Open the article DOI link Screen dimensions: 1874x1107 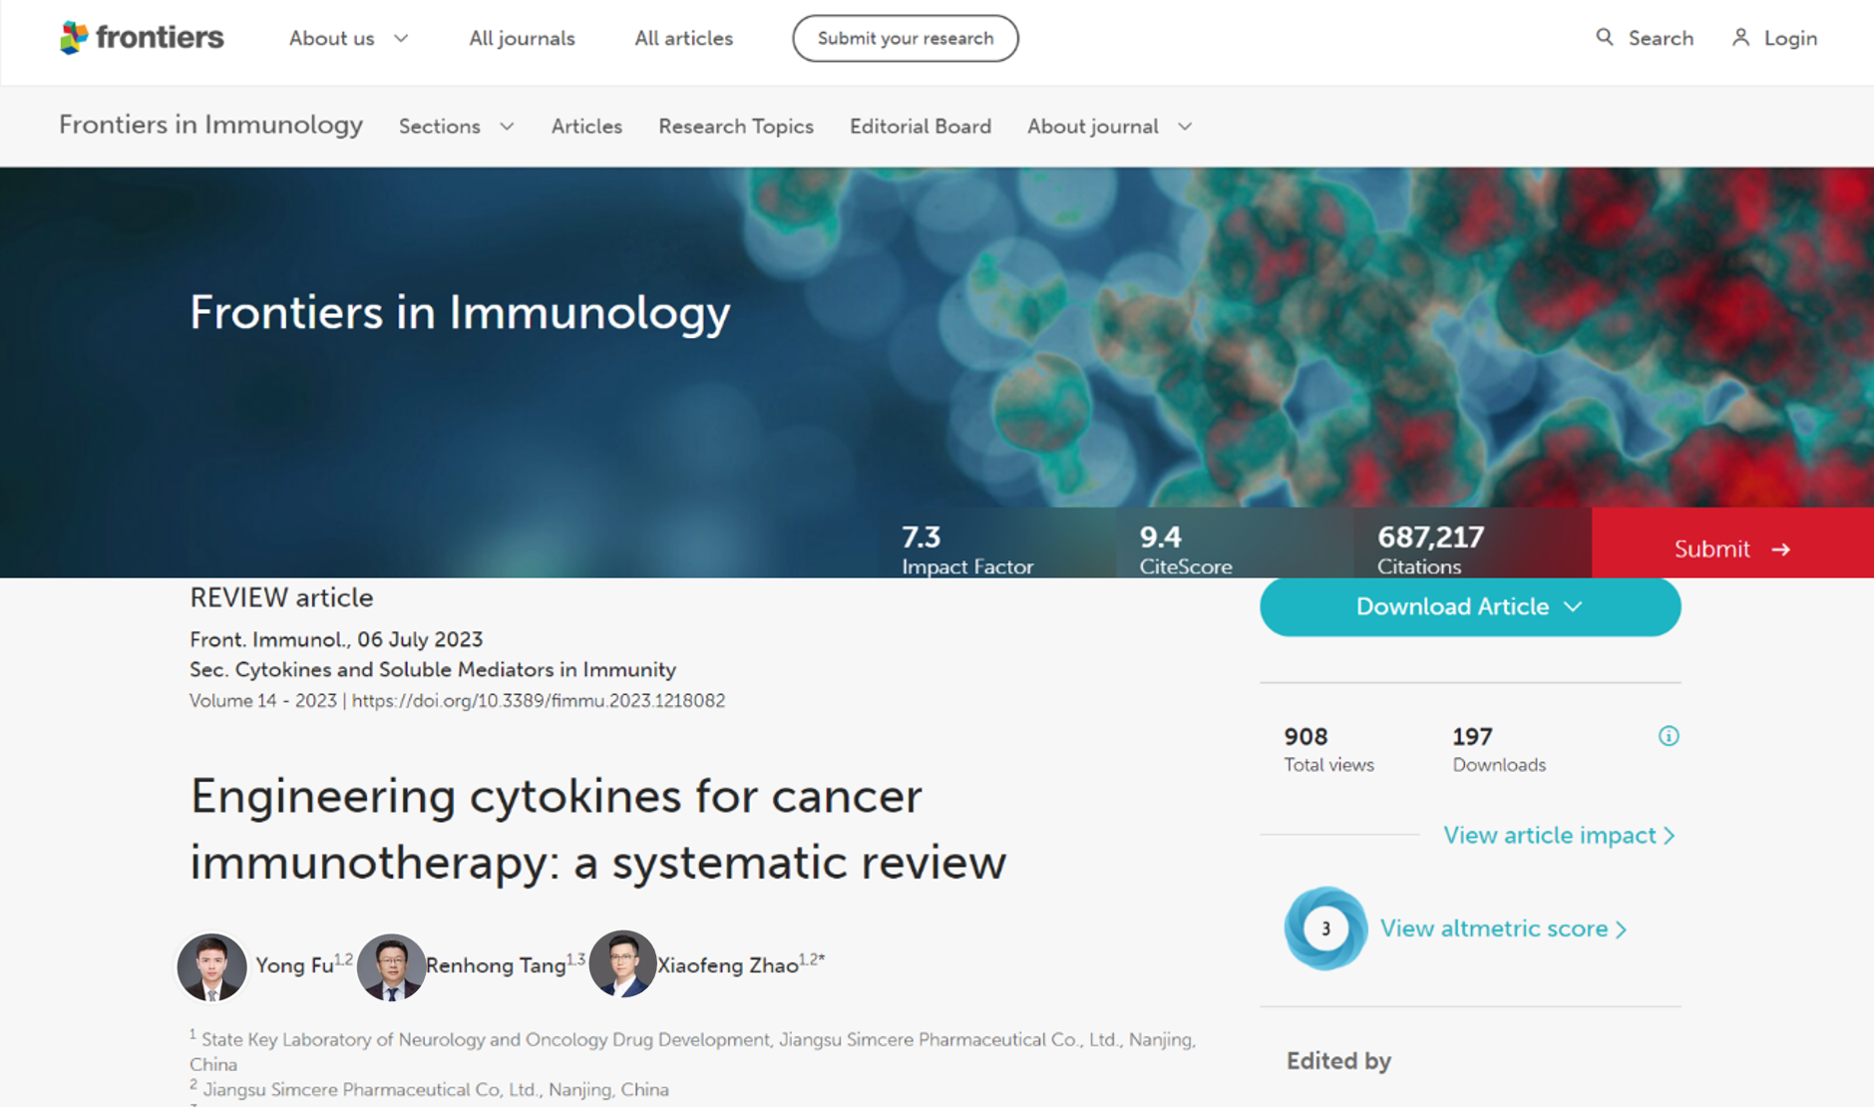coord(538,700)
